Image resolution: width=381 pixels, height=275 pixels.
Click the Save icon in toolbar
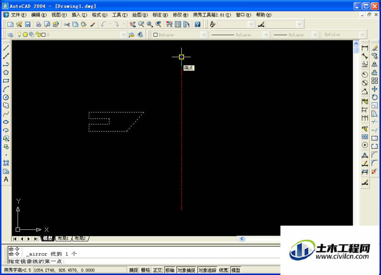coord(28,24)
